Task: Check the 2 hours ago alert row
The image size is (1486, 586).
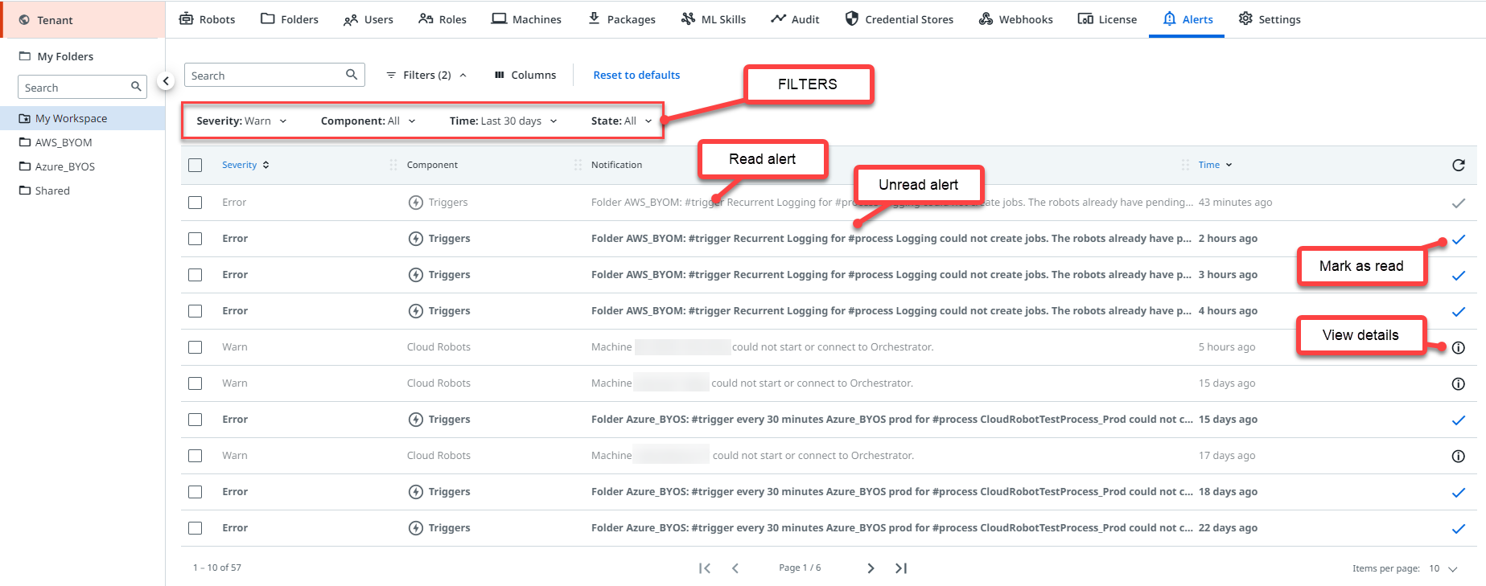Action: pos(195,239)
